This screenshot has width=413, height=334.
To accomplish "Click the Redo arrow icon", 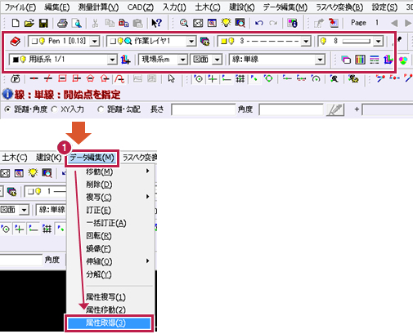I will (273, 23).
